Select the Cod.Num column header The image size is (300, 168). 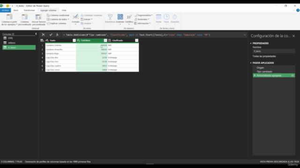pos(92,41)
